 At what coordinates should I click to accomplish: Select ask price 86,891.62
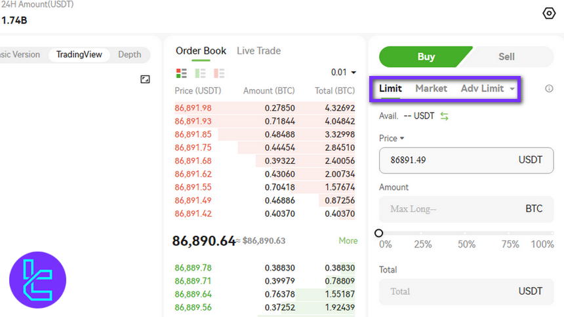(193, 174)
